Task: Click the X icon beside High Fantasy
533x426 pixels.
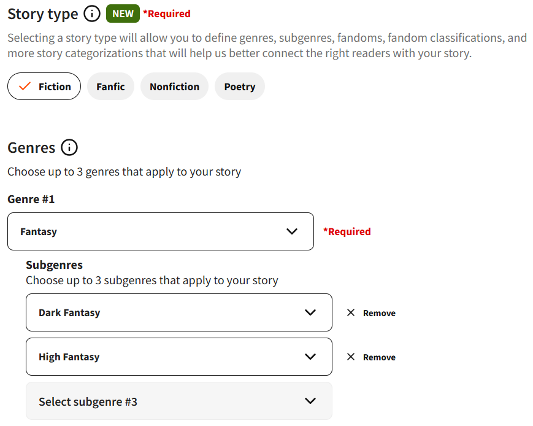Action: (x=351, y=357)
